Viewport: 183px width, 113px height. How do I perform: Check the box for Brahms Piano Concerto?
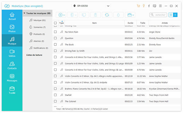[55, 89]
